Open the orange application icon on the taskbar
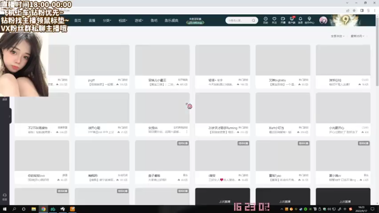Screen dimensions: 379x213 pyautogui.click(x=72, y=209)
